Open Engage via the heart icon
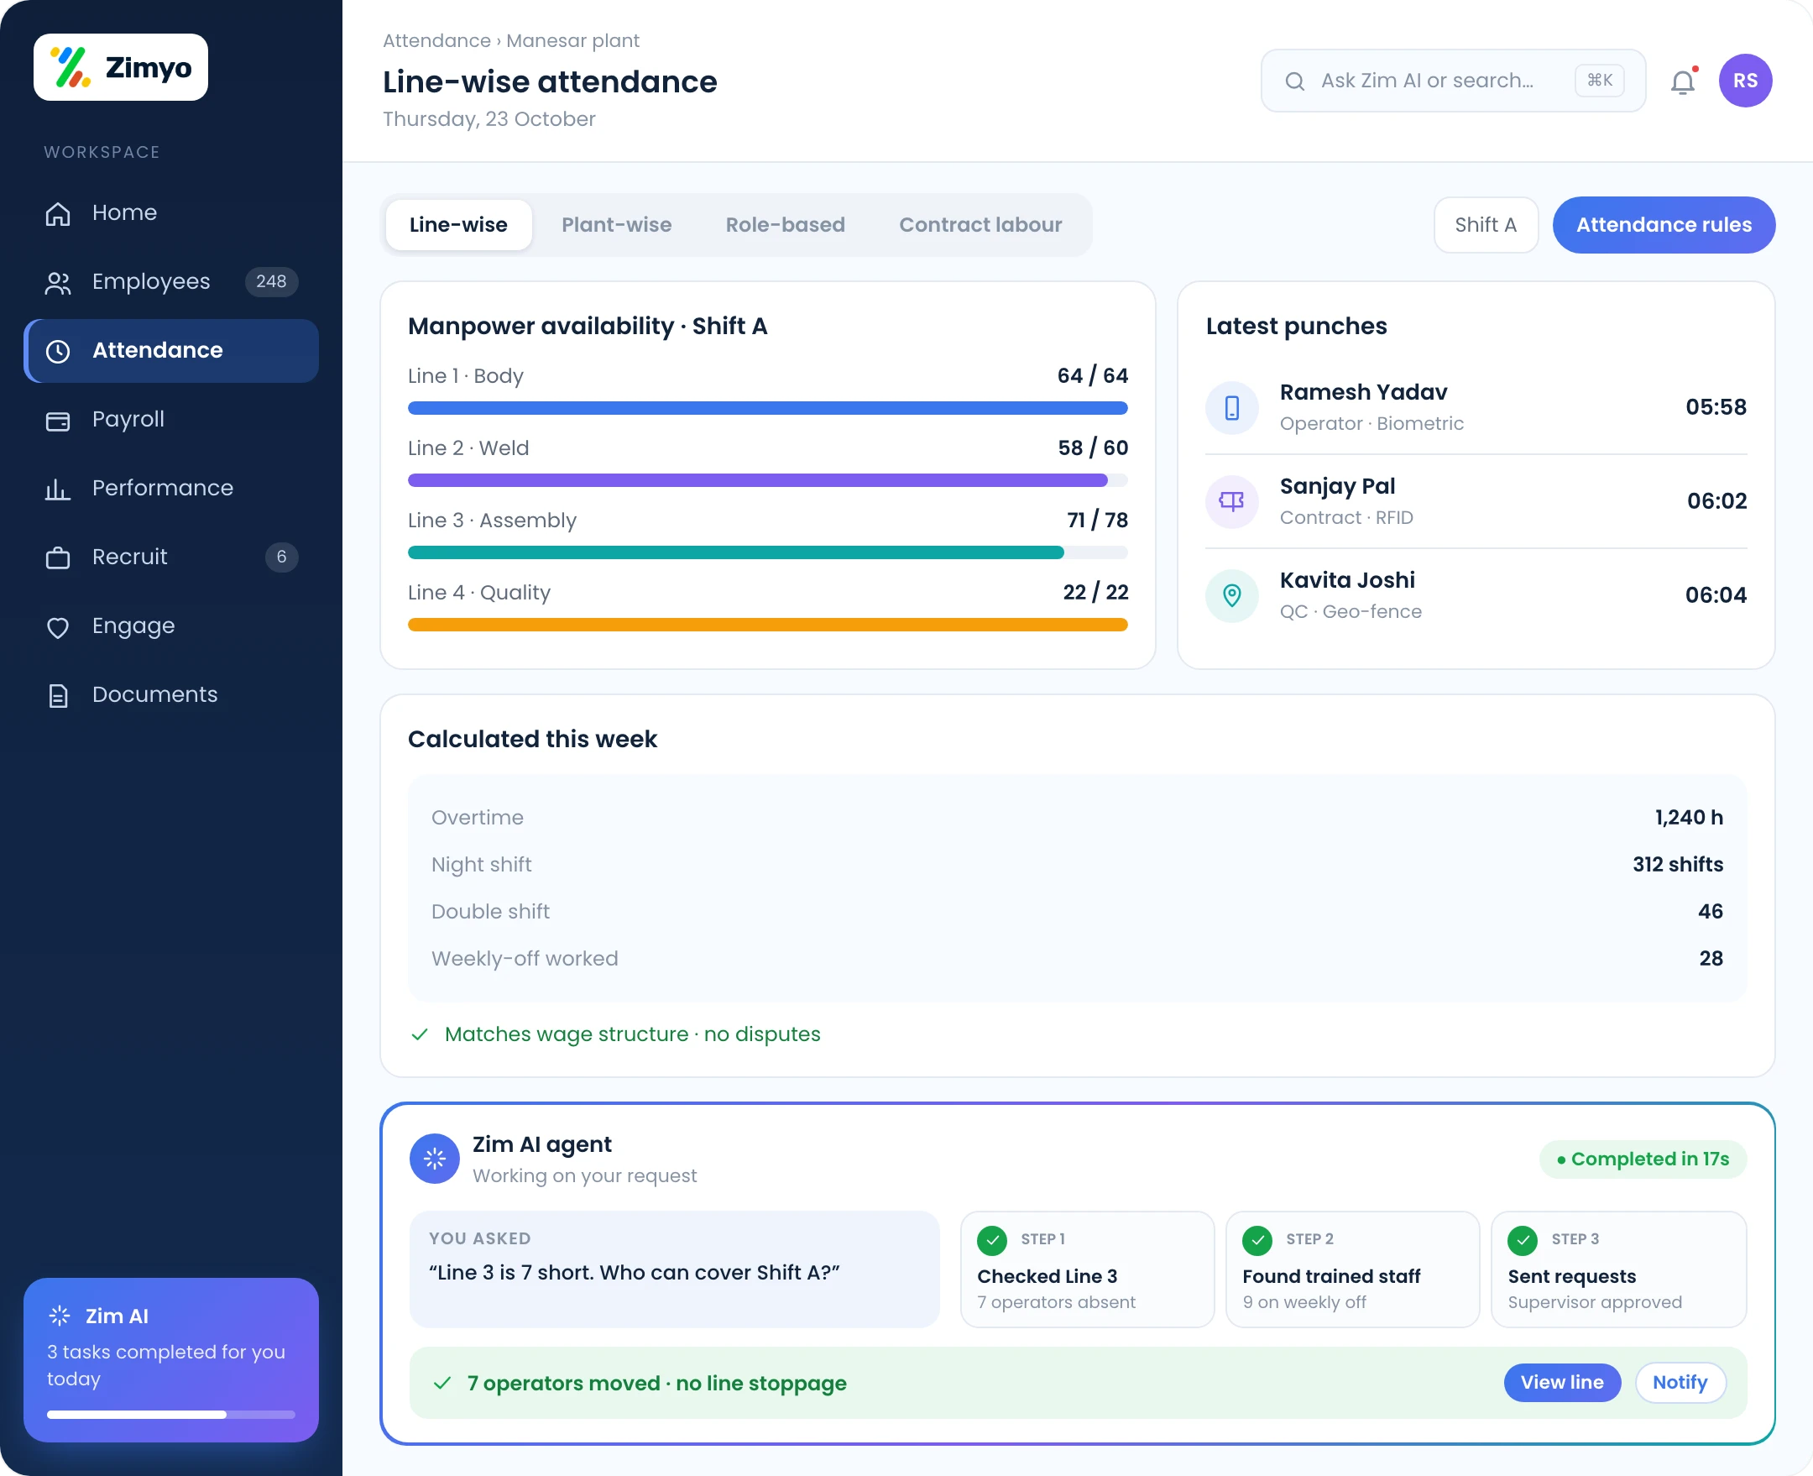The width and height of the screenshot is (1813, 1476). point(58,626)
